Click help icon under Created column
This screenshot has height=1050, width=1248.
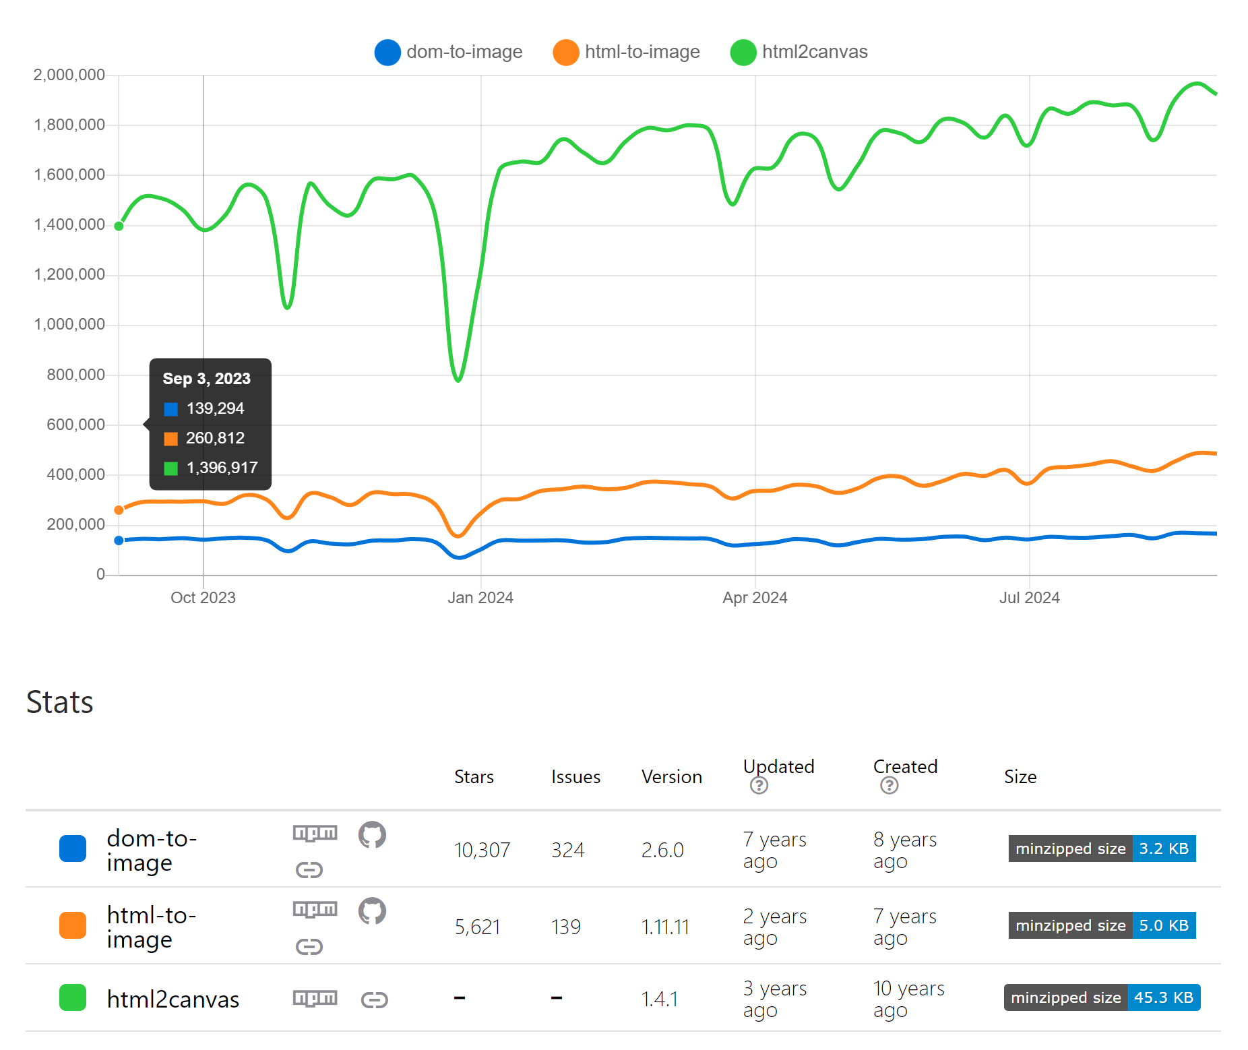(889, 786)
